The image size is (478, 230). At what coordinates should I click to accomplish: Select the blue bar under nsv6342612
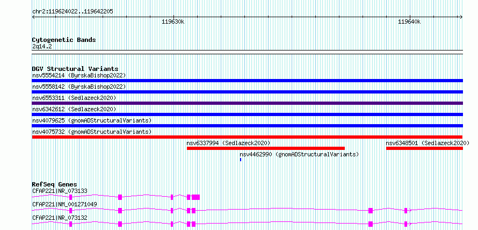248,114
